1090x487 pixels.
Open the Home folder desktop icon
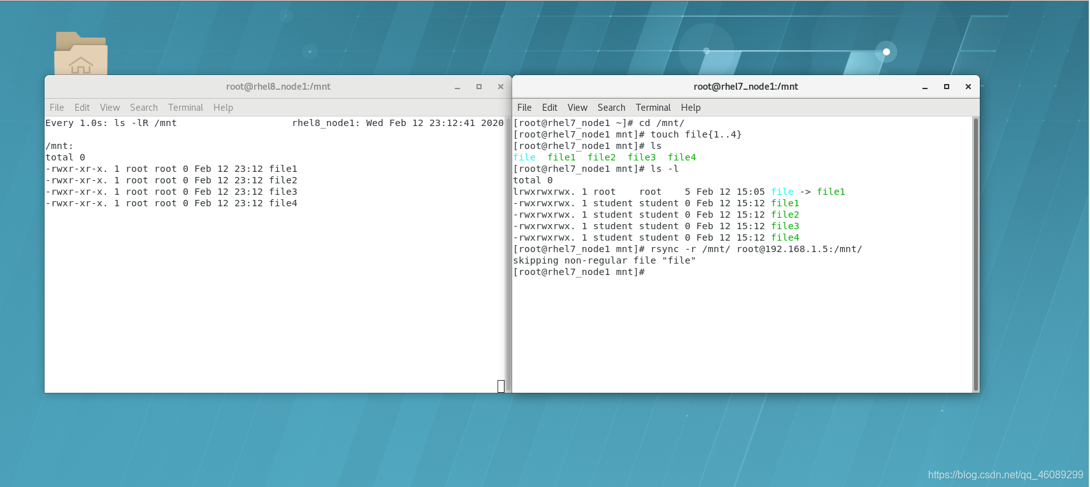click(x=81, y=53)
